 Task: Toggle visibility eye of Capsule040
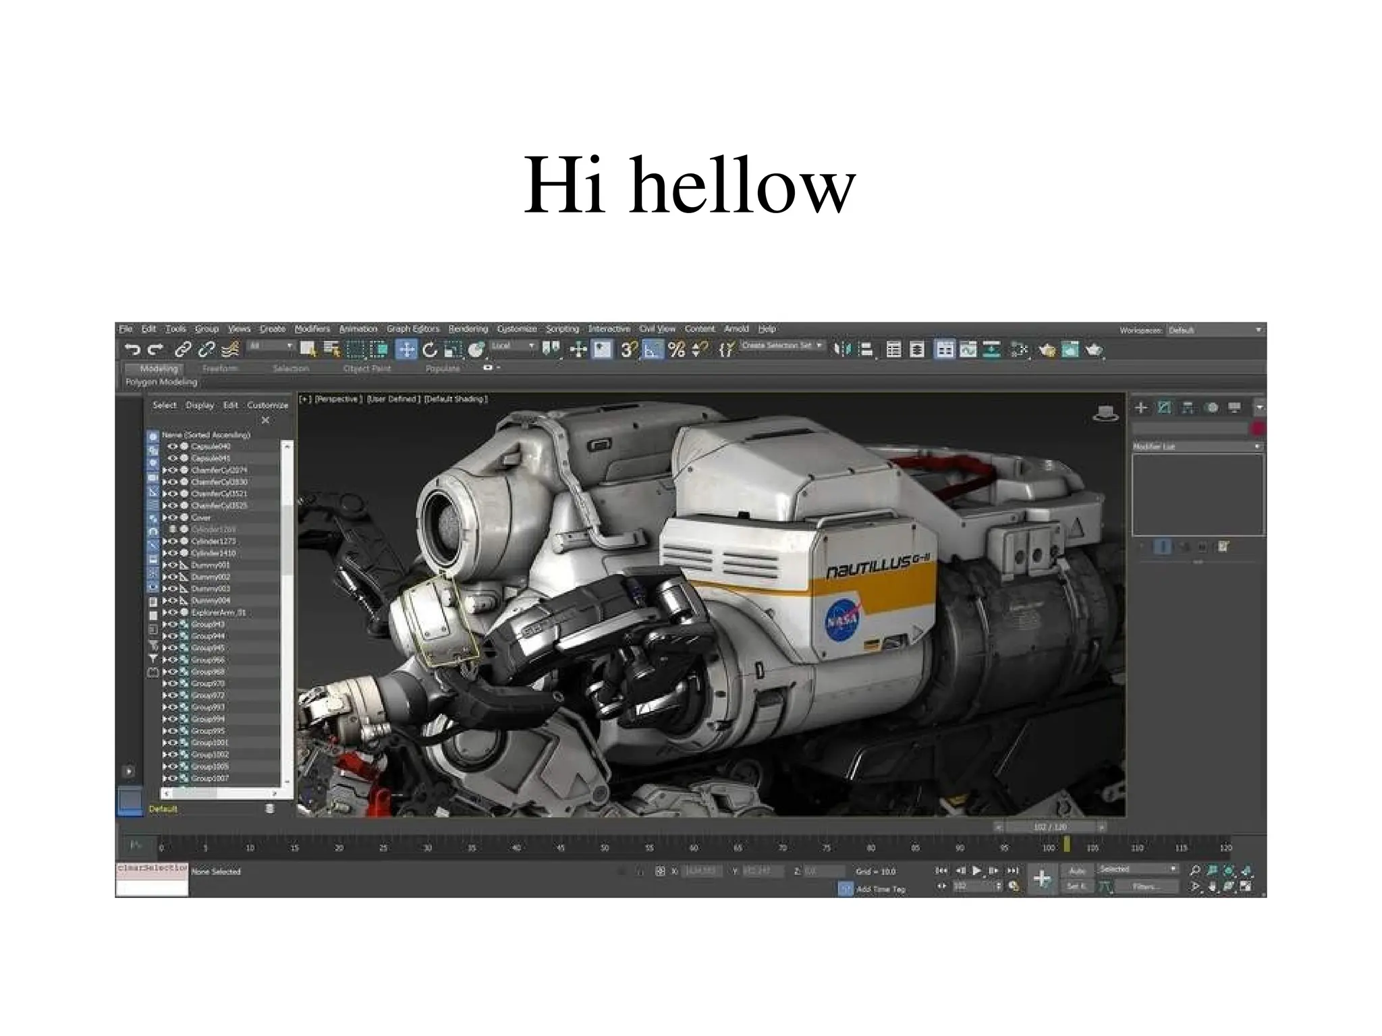[x=173, y=447]
